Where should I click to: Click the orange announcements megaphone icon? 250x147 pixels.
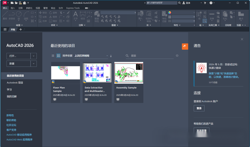(x=185, y=46)
